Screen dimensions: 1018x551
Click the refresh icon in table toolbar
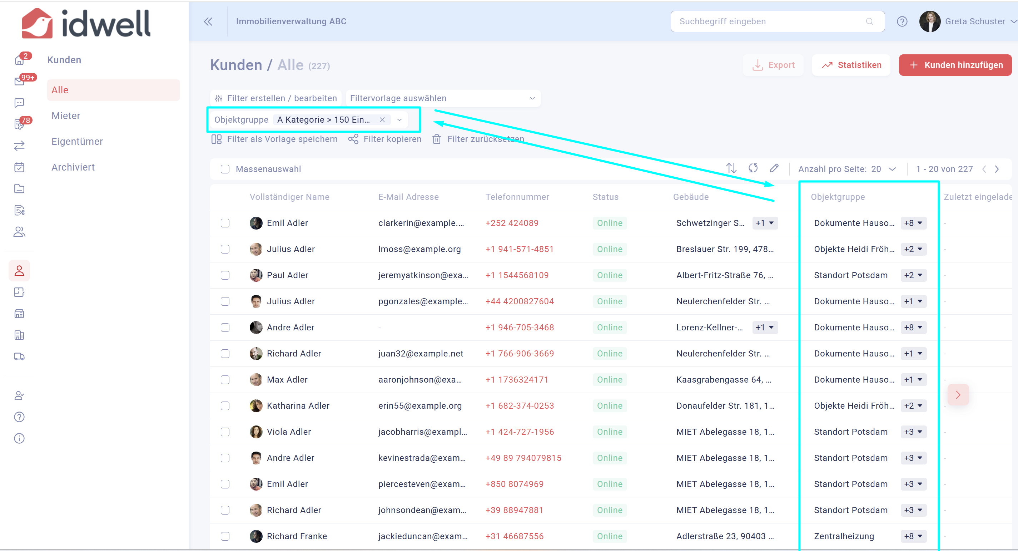[753, 168]
